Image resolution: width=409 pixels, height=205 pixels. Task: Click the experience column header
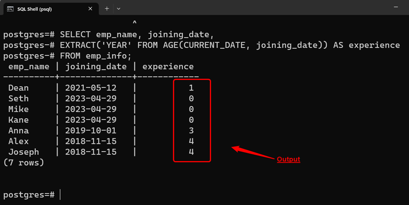(168, 67)
